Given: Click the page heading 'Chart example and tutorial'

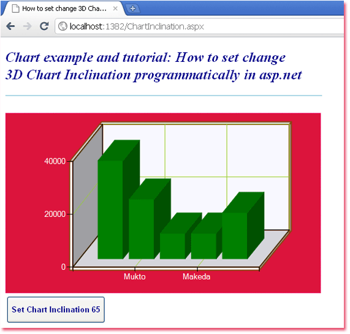Looking at the screenshot, I should [154, 66].
